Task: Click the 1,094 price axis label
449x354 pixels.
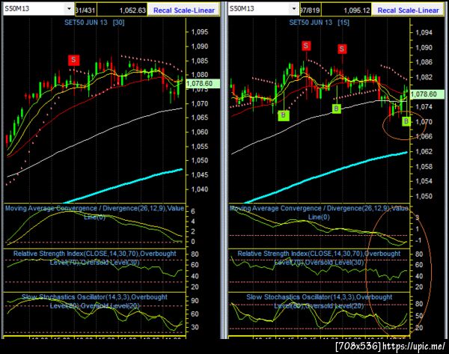Action: [424, 33]
